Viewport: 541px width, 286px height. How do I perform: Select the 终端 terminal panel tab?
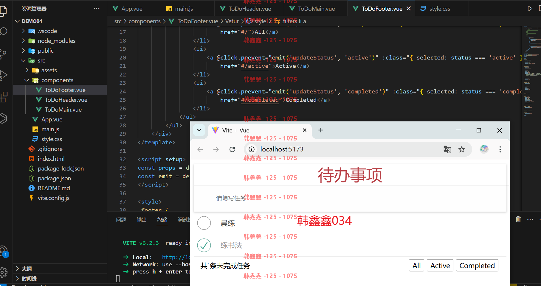[x=162, y=220]
